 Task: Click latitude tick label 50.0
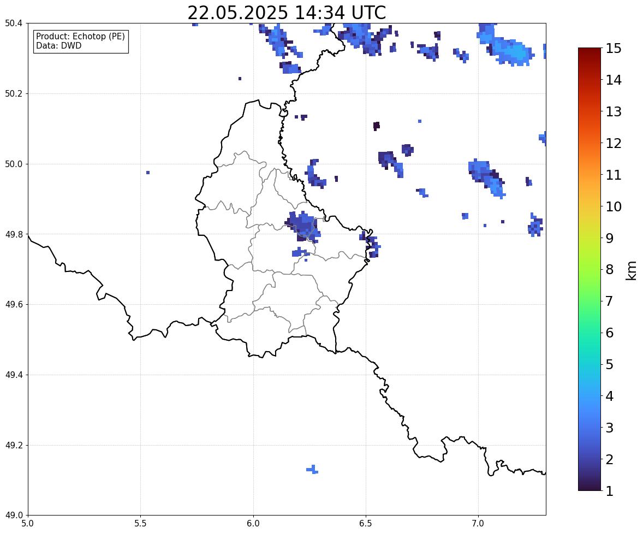click(14, 164)
